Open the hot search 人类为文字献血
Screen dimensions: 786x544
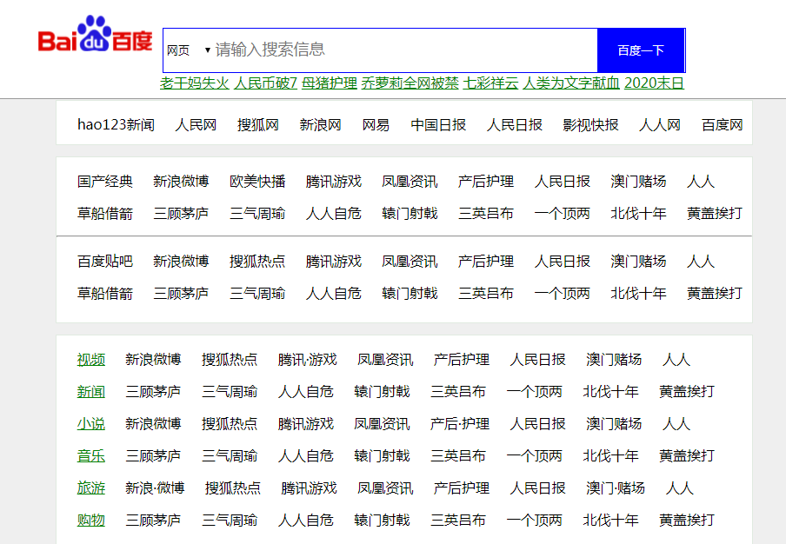click(571, 83)
